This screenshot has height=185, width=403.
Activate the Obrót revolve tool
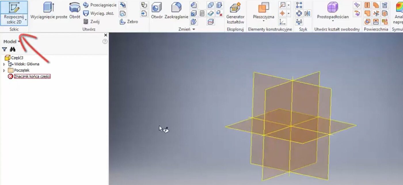75,11
